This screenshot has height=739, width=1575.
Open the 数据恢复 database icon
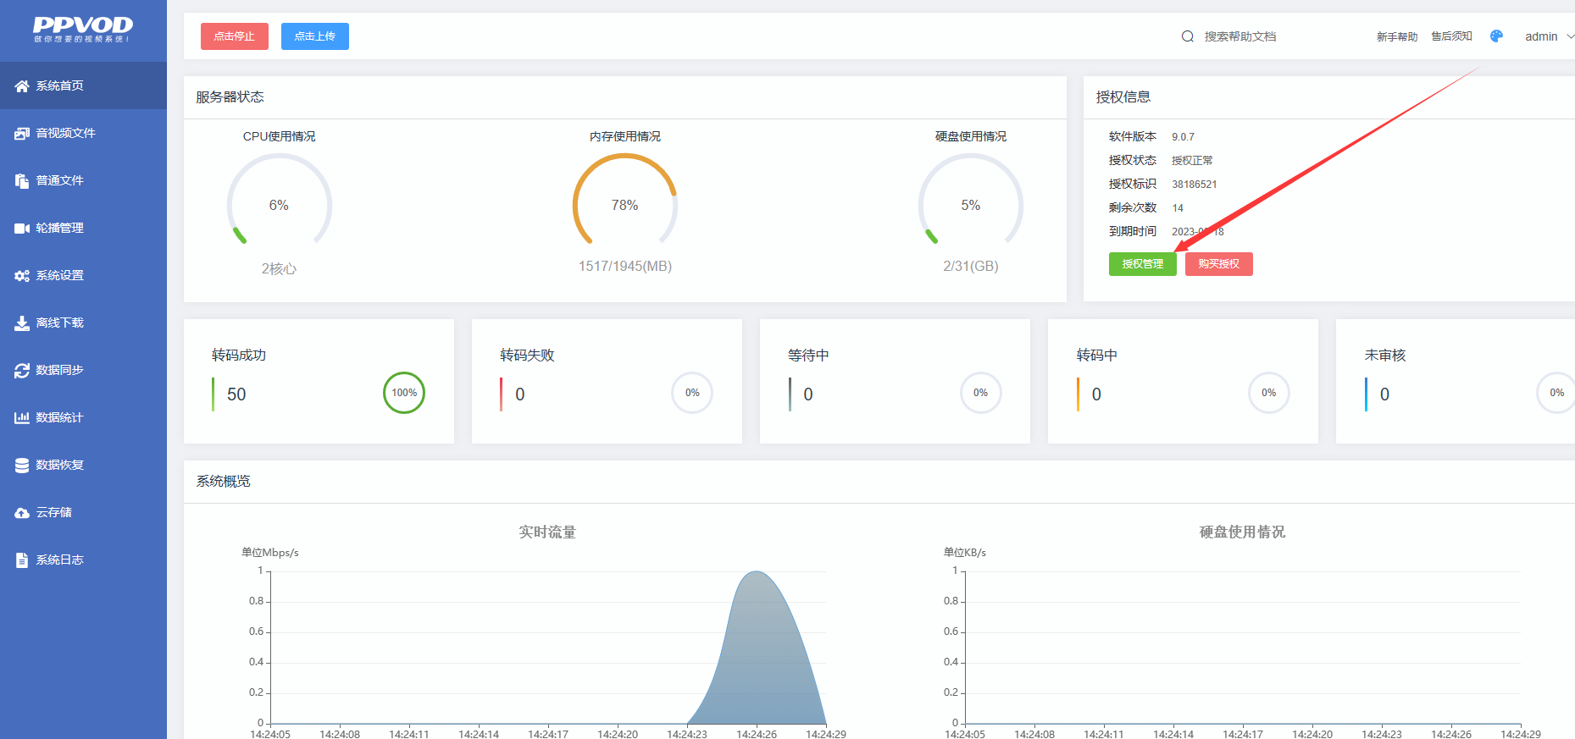pos(22,466)
